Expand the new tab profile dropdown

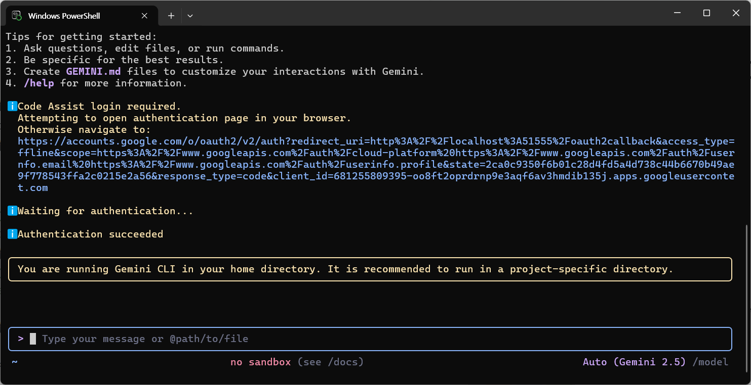click(190, 16)
